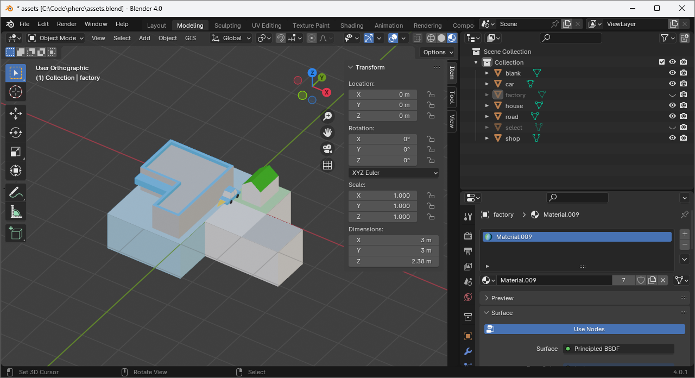Image resolution: width=695 pixels, height=378 pixels.
Task: Open the Options dropdown in viewport
Action: (438, 52)
